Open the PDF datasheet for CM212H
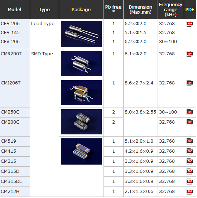 click(190, 192)
